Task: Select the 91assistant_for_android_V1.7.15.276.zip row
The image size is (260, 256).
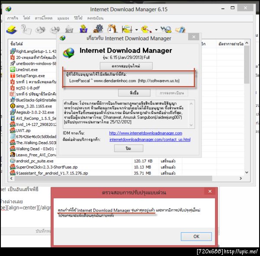Action: click(x=127, y=173)
